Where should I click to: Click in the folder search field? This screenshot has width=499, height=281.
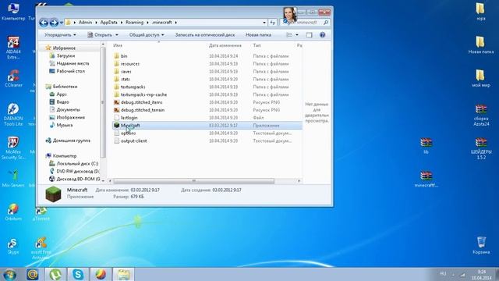click(305, 23)
